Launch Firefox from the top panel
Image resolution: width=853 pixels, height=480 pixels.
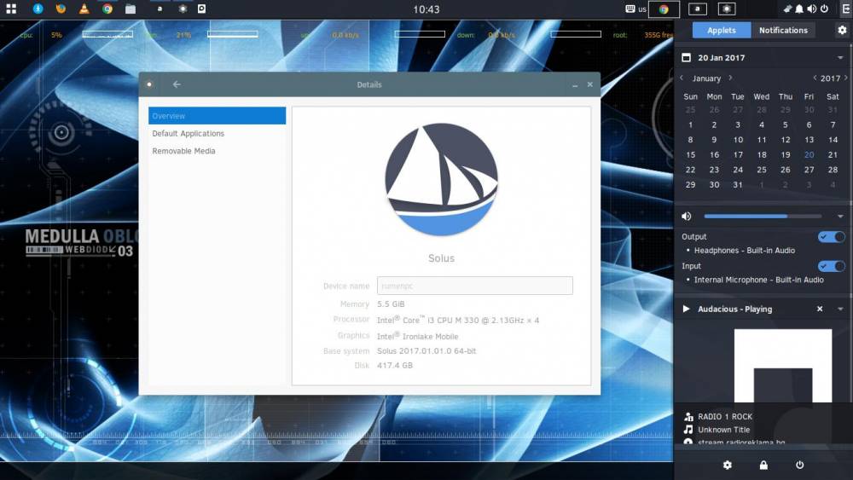[61, 9]
